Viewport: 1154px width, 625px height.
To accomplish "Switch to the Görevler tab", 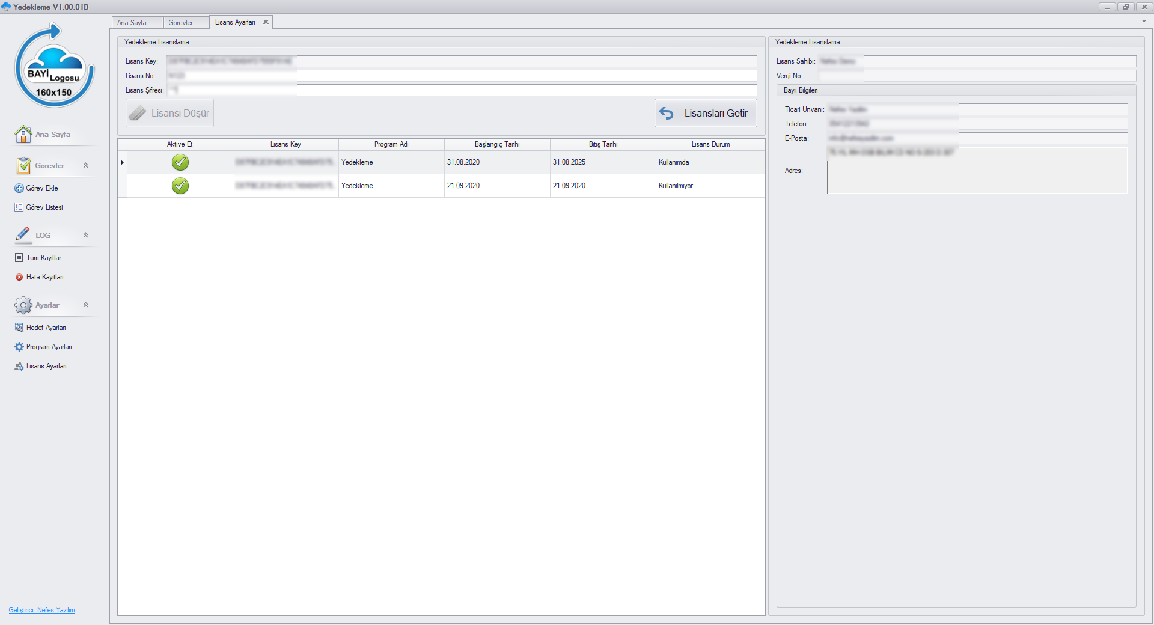I will click(x=181, y=23).
